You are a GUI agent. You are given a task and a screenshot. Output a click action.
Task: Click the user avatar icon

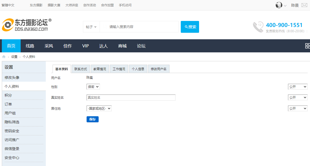pyautogui.click(x=279, y=5)
